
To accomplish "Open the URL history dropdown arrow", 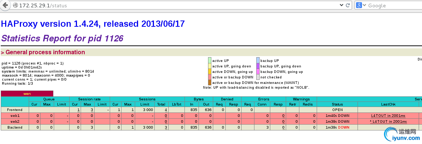I will [341, 5].
